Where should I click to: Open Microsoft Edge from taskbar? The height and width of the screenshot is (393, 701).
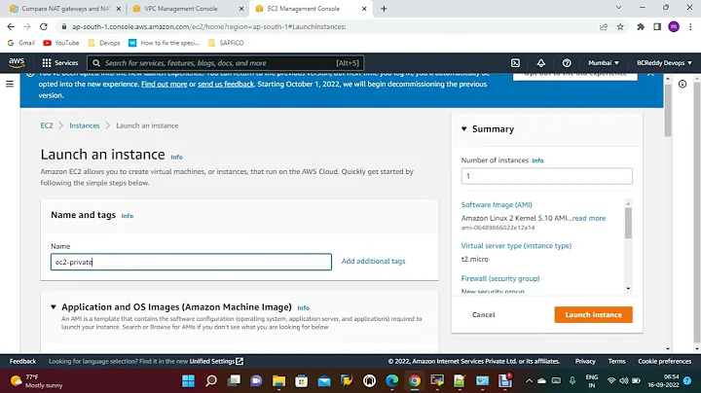392,380
